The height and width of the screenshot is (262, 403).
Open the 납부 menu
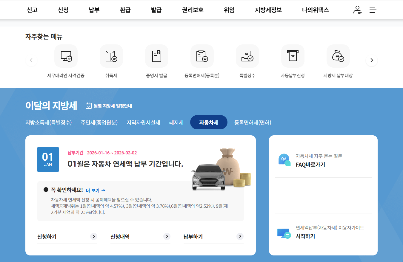click(94, 10)
